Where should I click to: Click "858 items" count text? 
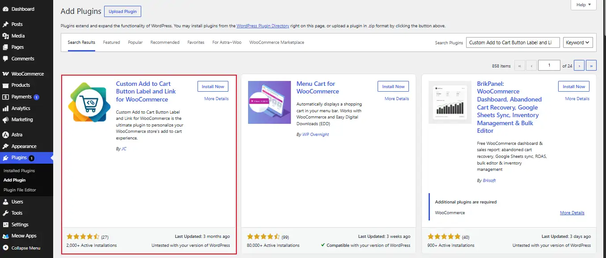click(501, 66)
